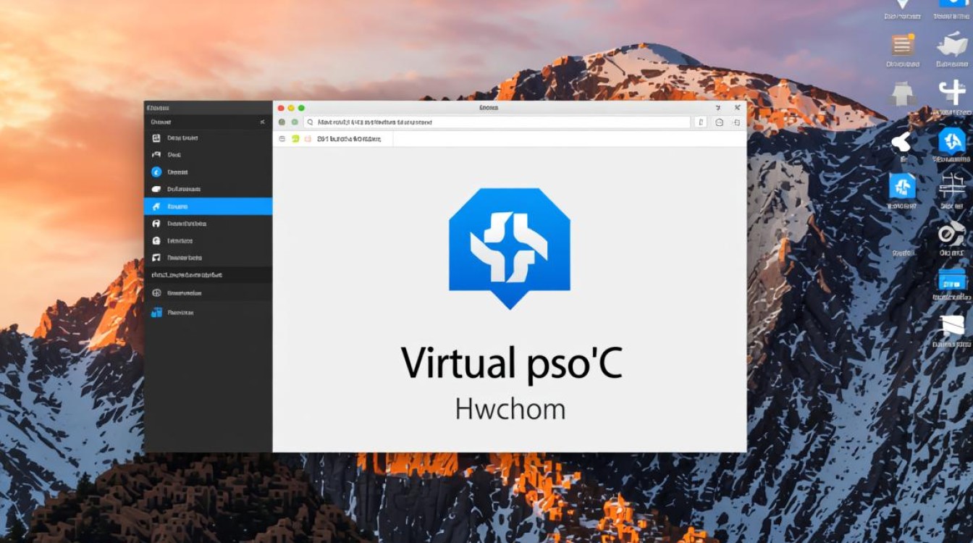Click the magnifying glass search icon

point(310,123)
